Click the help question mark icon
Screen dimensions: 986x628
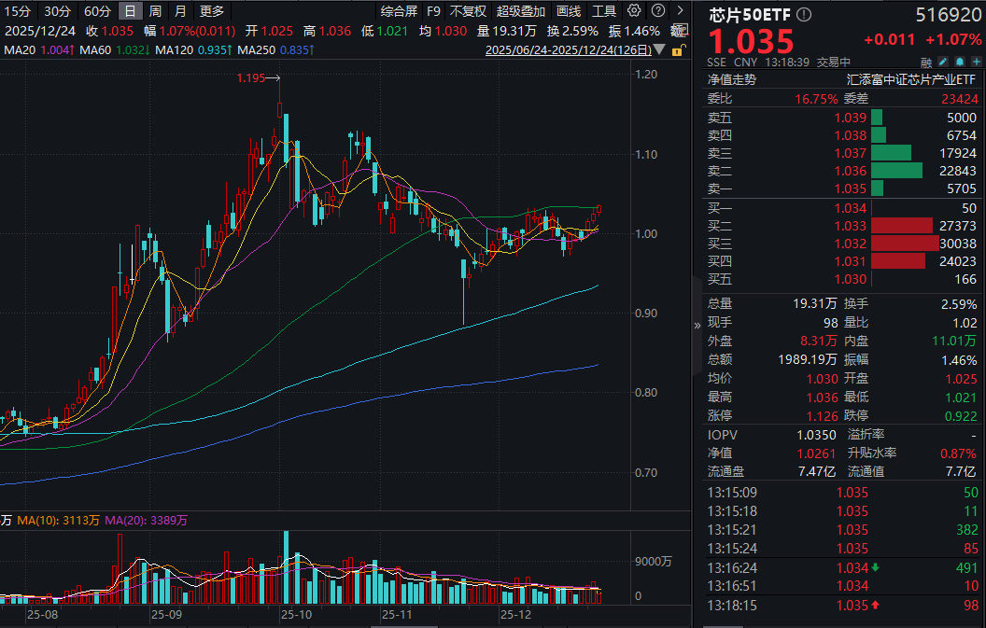coord(658,11)
